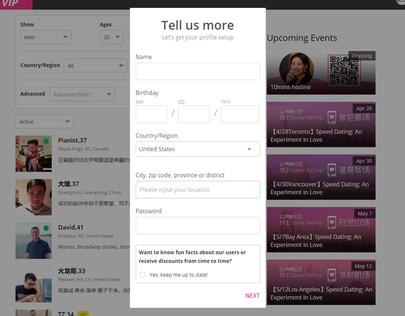Image resolution: width=405 pixels, height=316 pixels.
Task: Open the QR code on hotline banner
Action: click(344, 71)
